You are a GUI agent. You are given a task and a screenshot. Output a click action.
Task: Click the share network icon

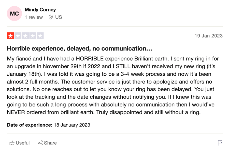pyautogui.click(x=40, y=143)
